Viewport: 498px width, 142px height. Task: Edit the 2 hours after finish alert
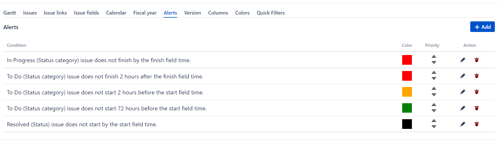[463, 76]
